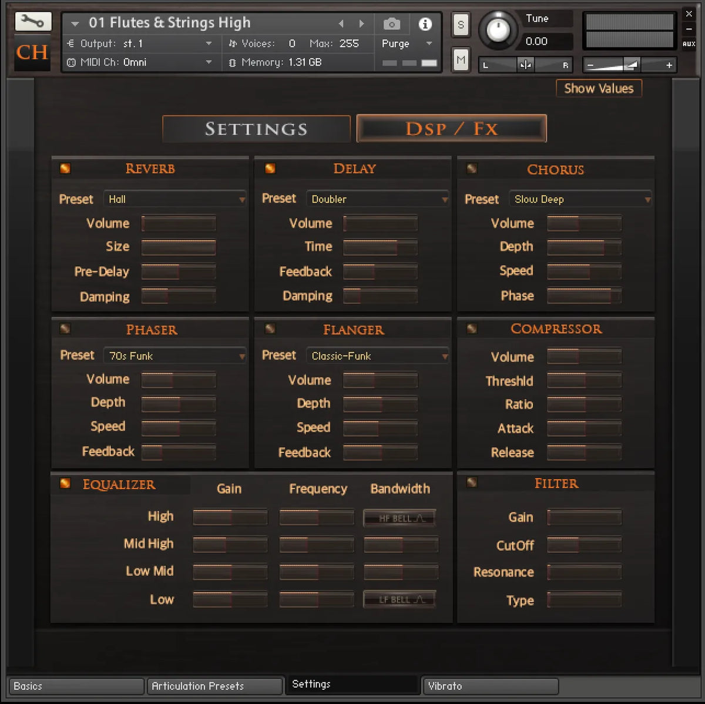Viewport: 705px width, 704px height.
Task: Open the Reverb preset Hall dropdown
Action: coord(175,199)
